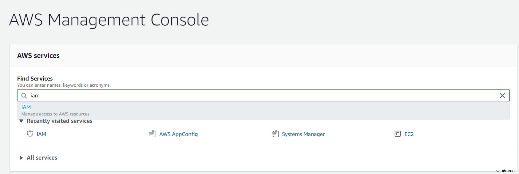
Task: Open the Systems Manager link
Action: coord(303,134)
